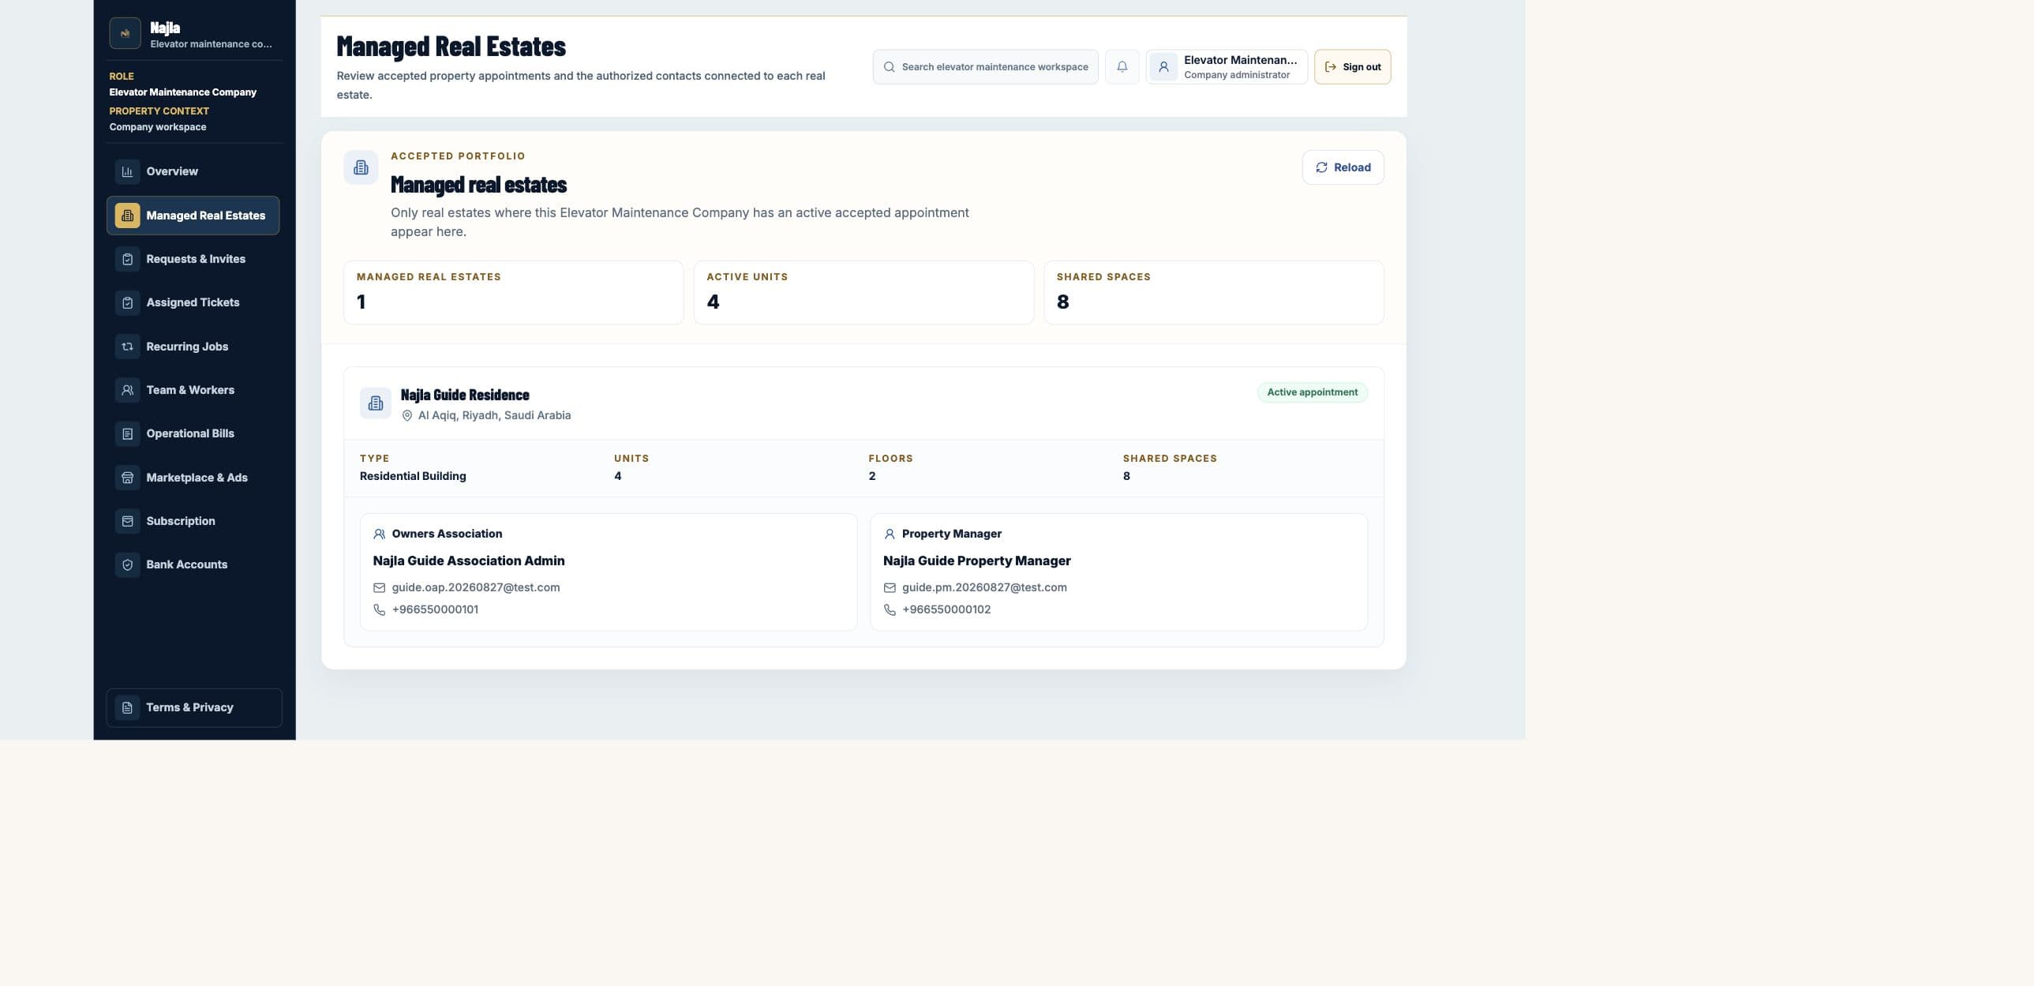This screenshot has width=2034, height=986.
Task: Select the Managed Real Estates building icon
Action: click(x=127, y=216)
